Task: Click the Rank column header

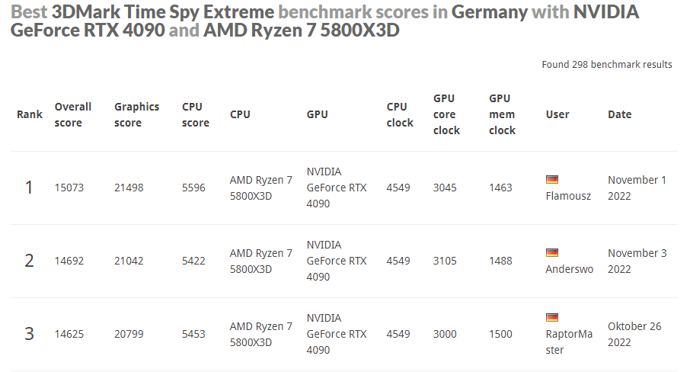Action: tap(30, 114)
